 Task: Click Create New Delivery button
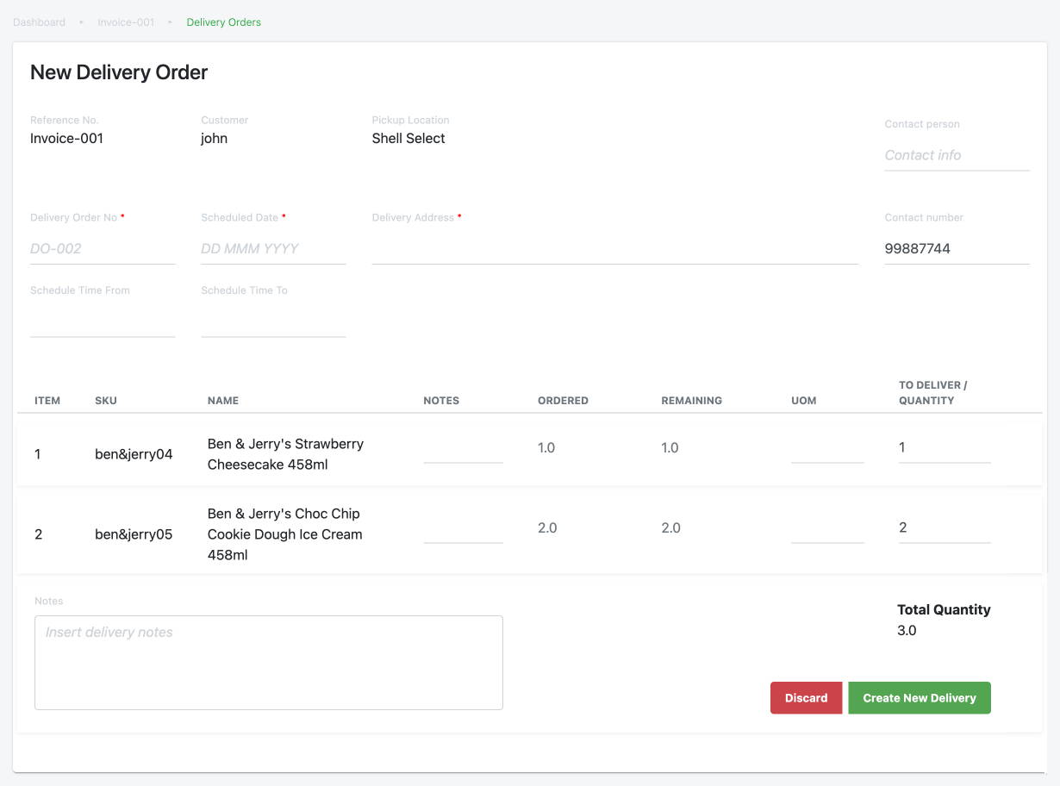[x=920, y=698]
